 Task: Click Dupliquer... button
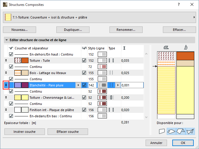coord(73,30)
